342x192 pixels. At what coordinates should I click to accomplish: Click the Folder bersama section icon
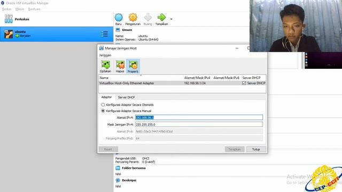[118, 168]
